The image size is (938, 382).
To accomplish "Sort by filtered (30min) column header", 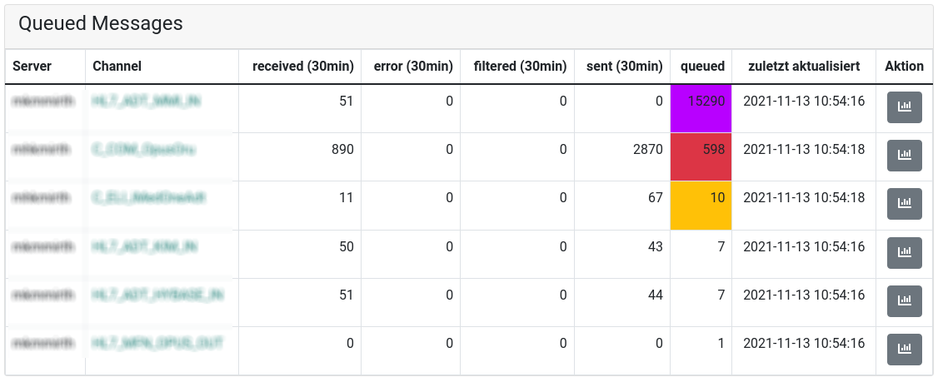I will pos(520,67).
